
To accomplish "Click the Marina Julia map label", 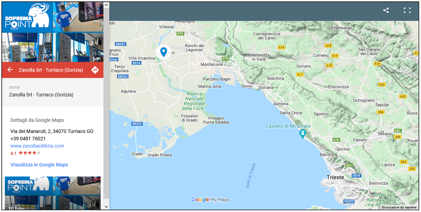I will click(209, 86).
